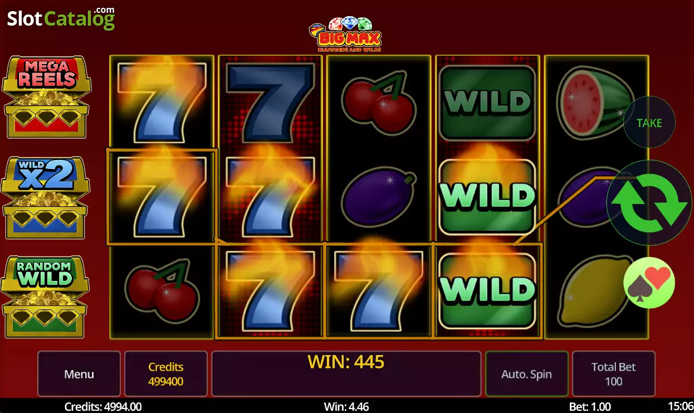Click the Wild x2 treasure chest
This screenshot has height=413, width=694.
click(x=45, y=198)
